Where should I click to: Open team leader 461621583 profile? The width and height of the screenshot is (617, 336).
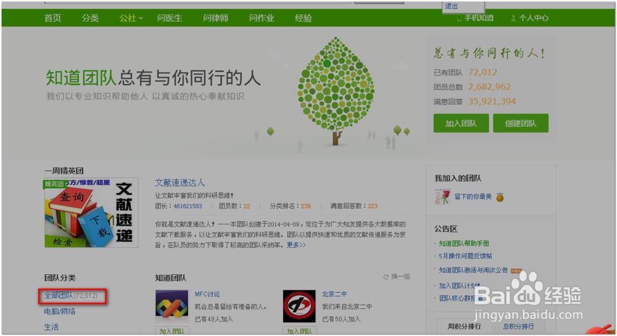click(x=188, y=206)
